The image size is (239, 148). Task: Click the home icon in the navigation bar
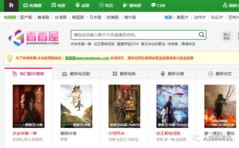coord(11,5)
